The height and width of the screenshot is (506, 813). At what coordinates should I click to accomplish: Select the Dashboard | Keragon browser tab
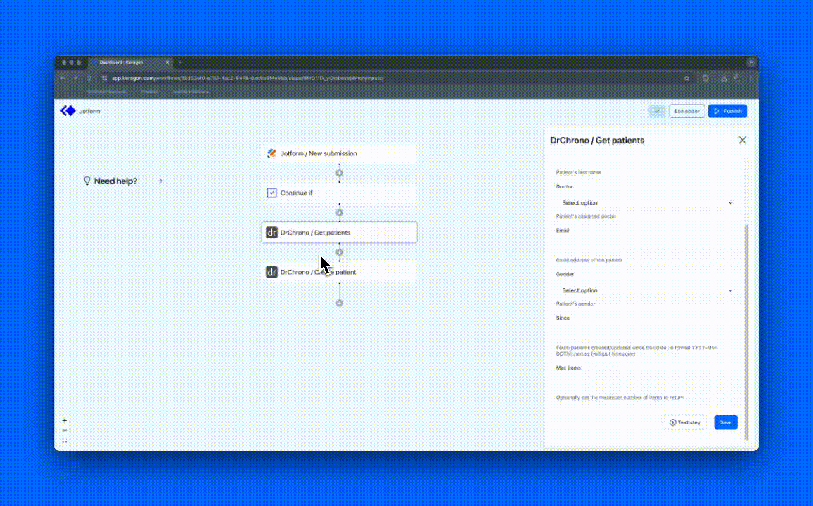[x=130, y=63]
